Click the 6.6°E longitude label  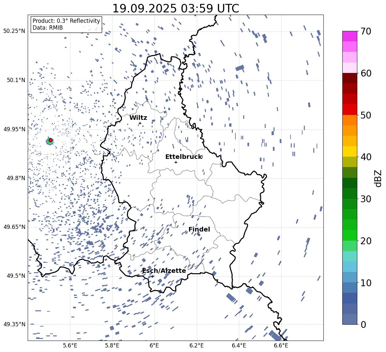click(x=281, y=345)
